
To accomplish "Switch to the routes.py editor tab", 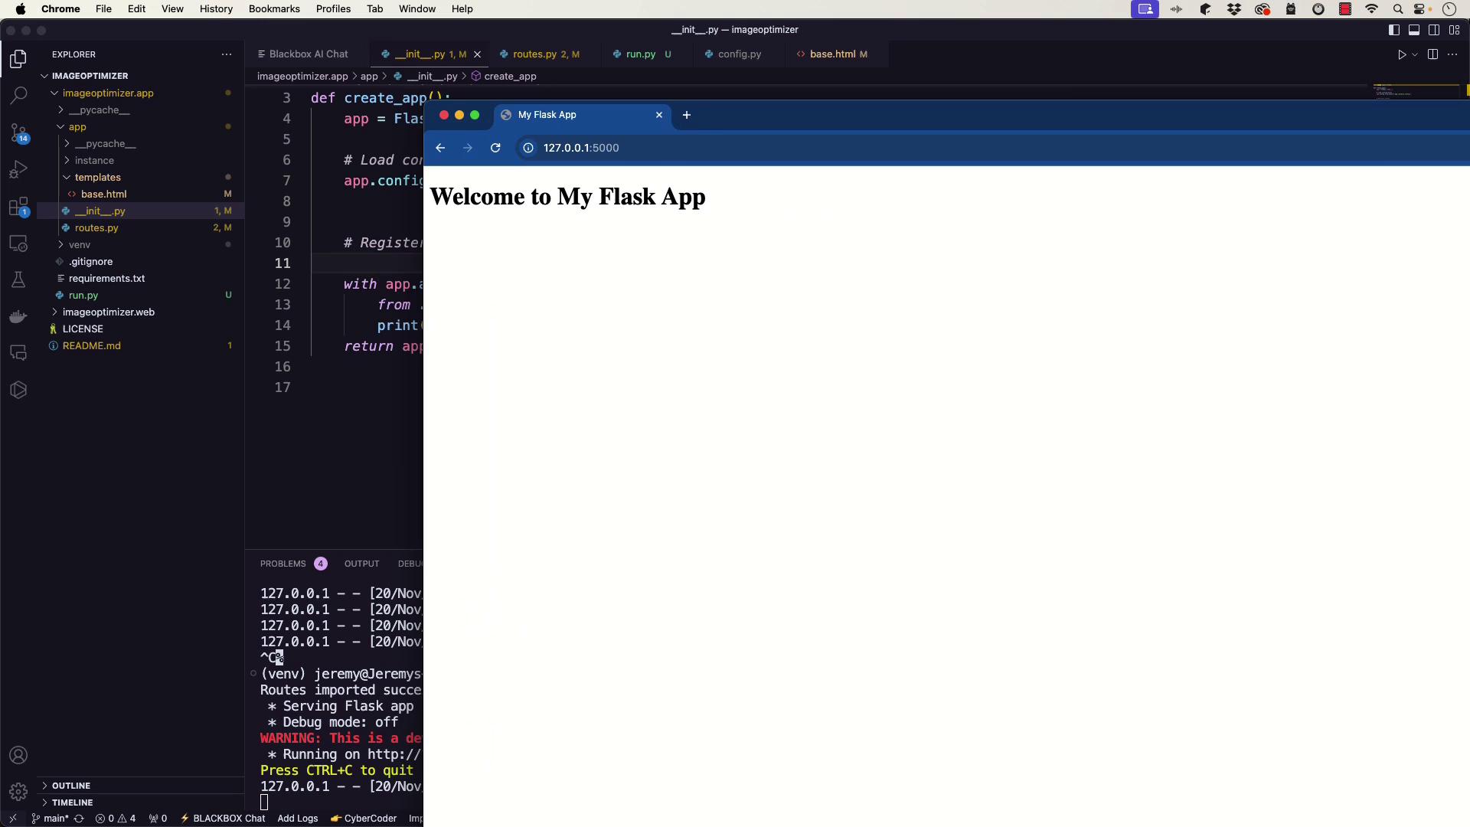I will [534, 54].
